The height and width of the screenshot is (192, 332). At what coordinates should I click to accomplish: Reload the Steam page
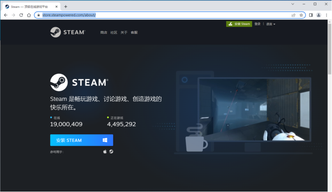(x=21, y=15)
